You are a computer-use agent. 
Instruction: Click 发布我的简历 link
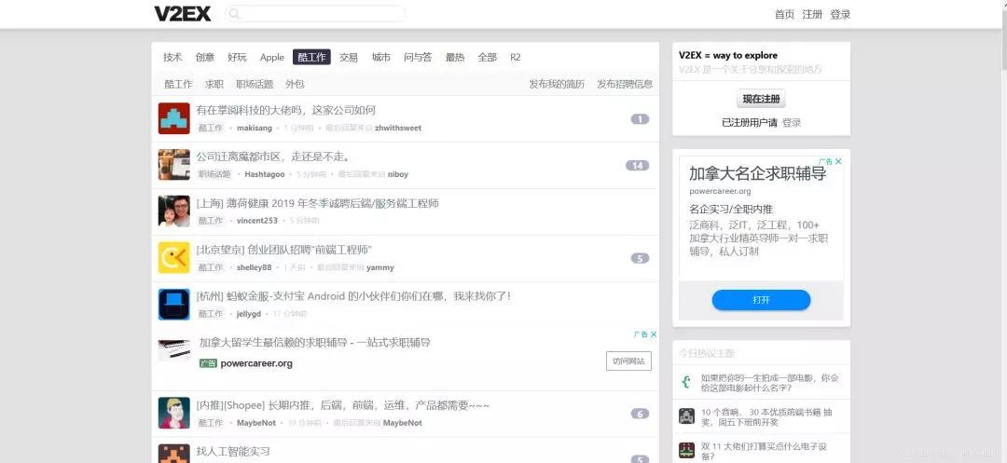[557, 84]
